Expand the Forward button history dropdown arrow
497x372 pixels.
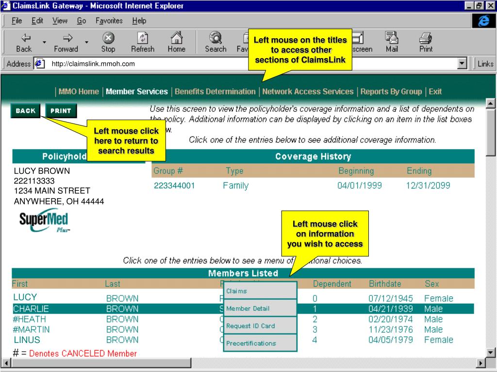click(x=86, y=42)
